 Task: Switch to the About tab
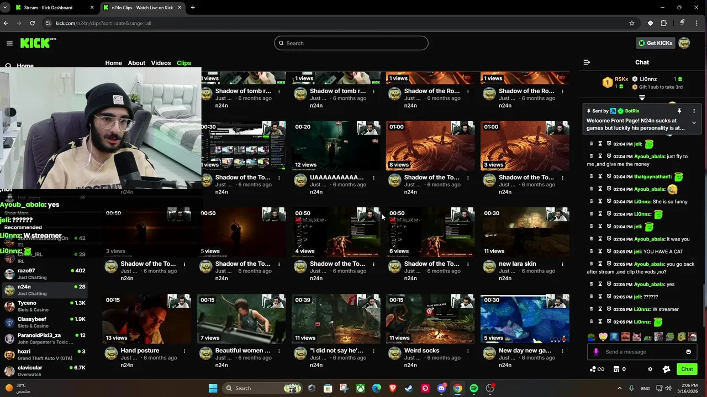tap(136, 63)
